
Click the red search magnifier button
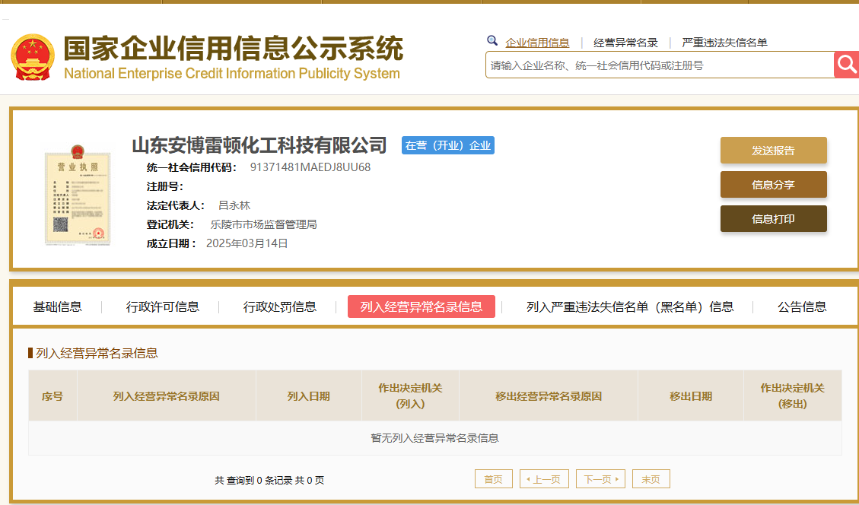click(846, 65)
